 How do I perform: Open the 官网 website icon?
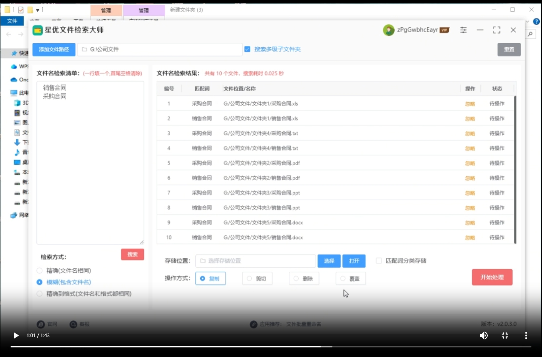41,324
